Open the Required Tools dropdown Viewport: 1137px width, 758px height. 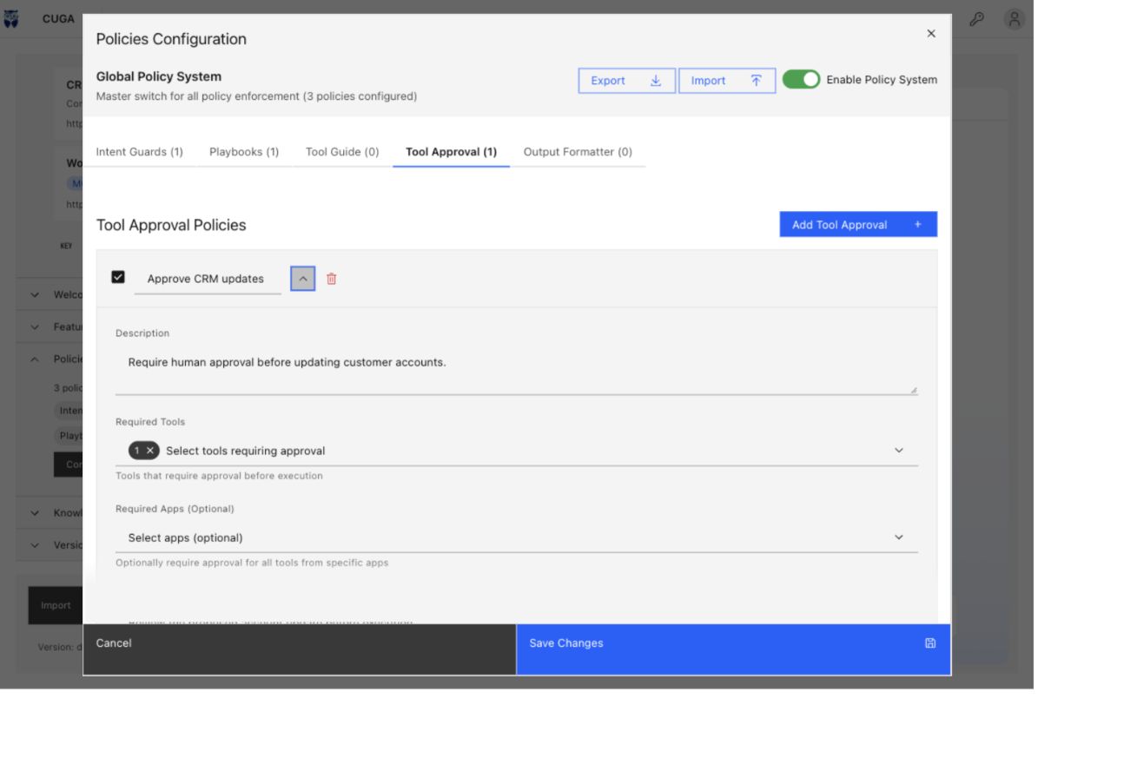coord(517,451)
